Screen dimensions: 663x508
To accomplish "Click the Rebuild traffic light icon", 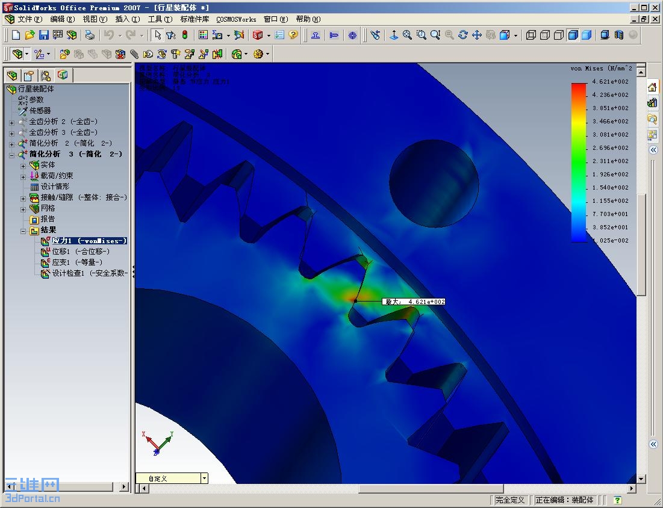I will [x=185, y=35].
